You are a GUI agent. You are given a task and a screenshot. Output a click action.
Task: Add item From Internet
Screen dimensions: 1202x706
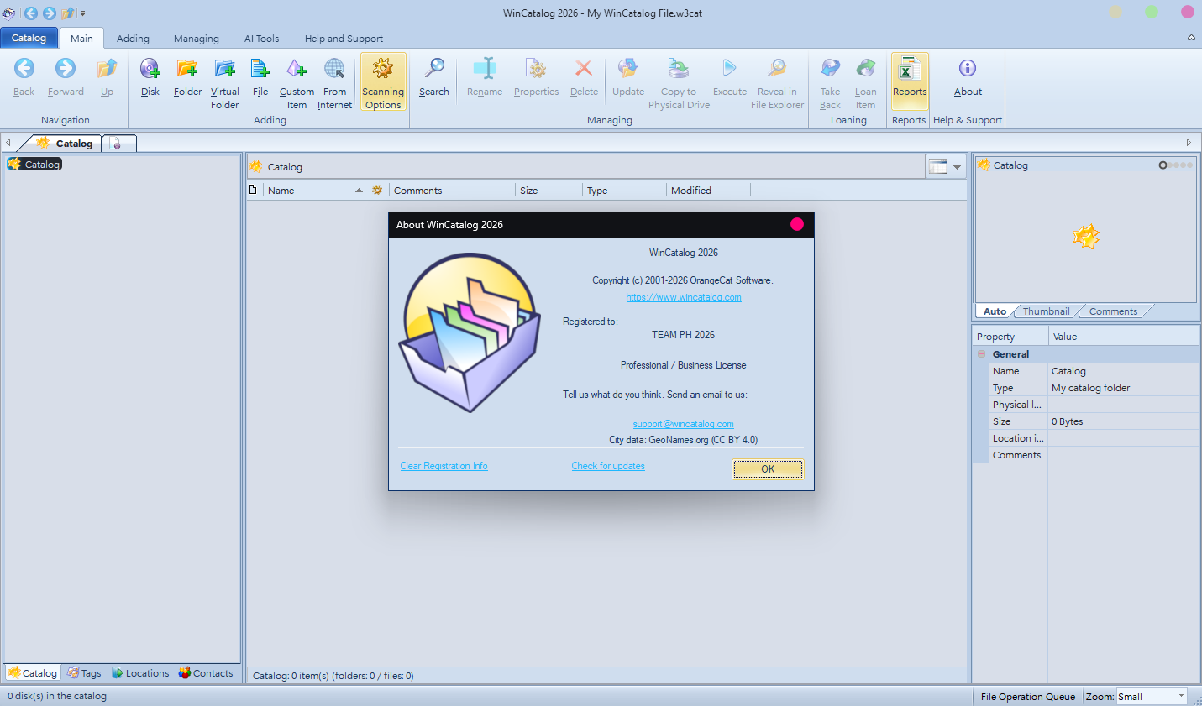pos(334,83)
